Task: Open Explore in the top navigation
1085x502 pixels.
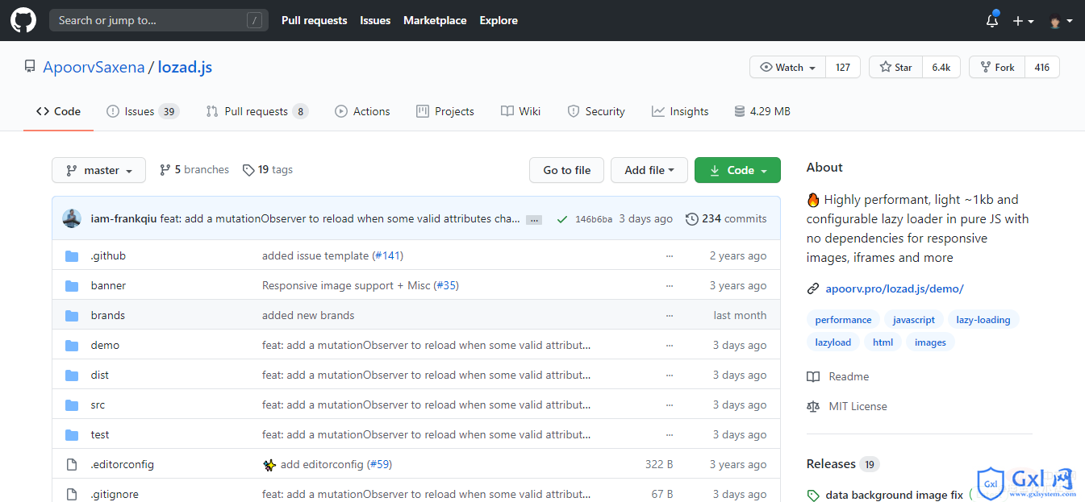Action: [x=499, y=20]
